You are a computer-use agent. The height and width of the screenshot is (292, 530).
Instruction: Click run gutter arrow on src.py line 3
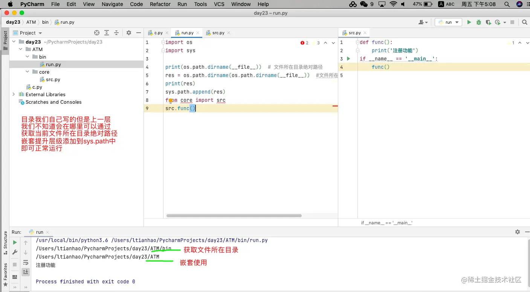(x=348, y=59)
